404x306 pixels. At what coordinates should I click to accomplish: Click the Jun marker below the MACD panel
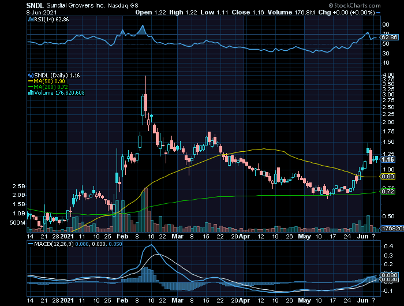363,300
